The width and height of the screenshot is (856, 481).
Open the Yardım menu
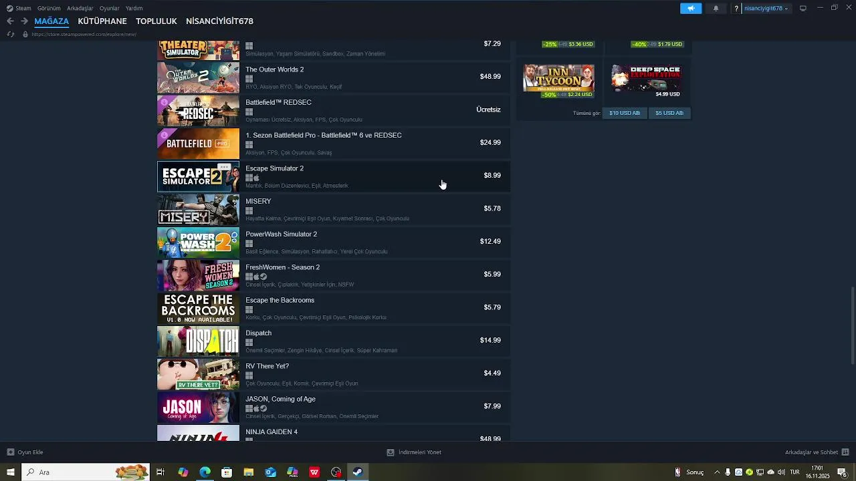pyautogui.click(x=134, y=8)
